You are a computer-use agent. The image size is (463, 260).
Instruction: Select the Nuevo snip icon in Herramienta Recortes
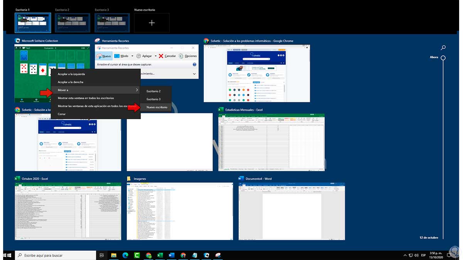tap(100, 56)
